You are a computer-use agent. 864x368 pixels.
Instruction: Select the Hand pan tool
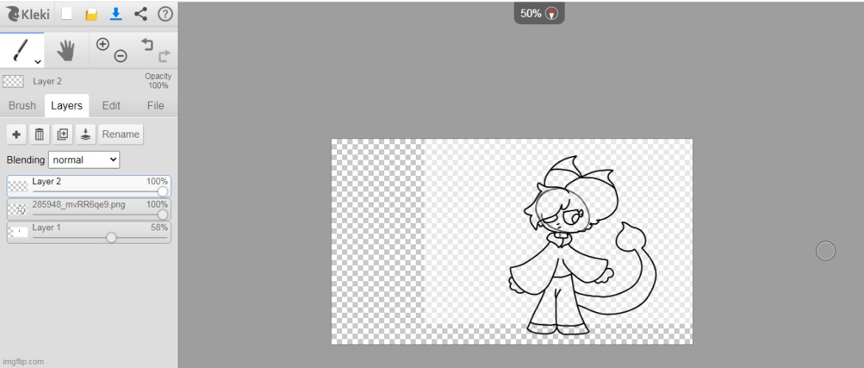click(66, 50)
